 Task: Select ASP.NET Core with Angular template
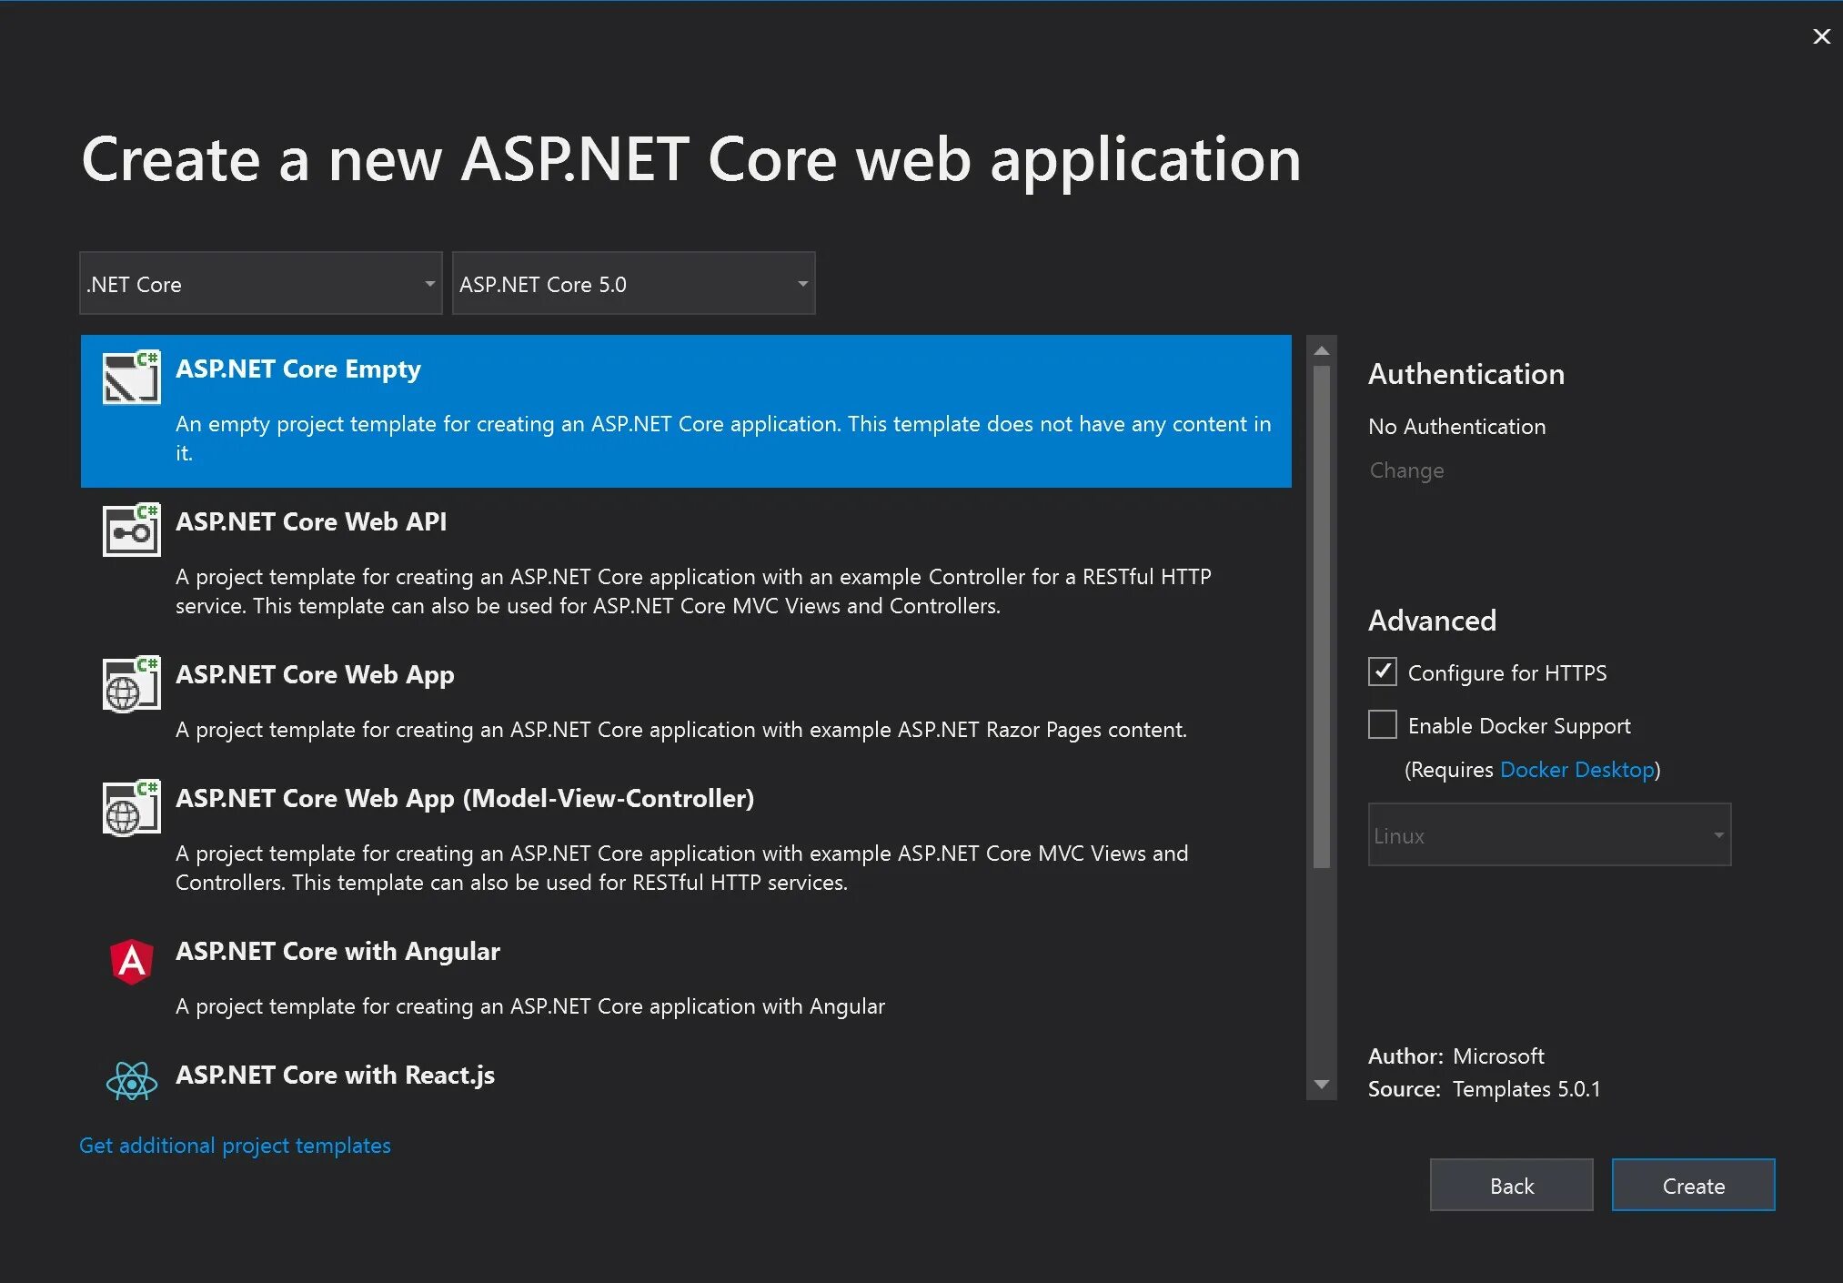(x=337, y=952)
